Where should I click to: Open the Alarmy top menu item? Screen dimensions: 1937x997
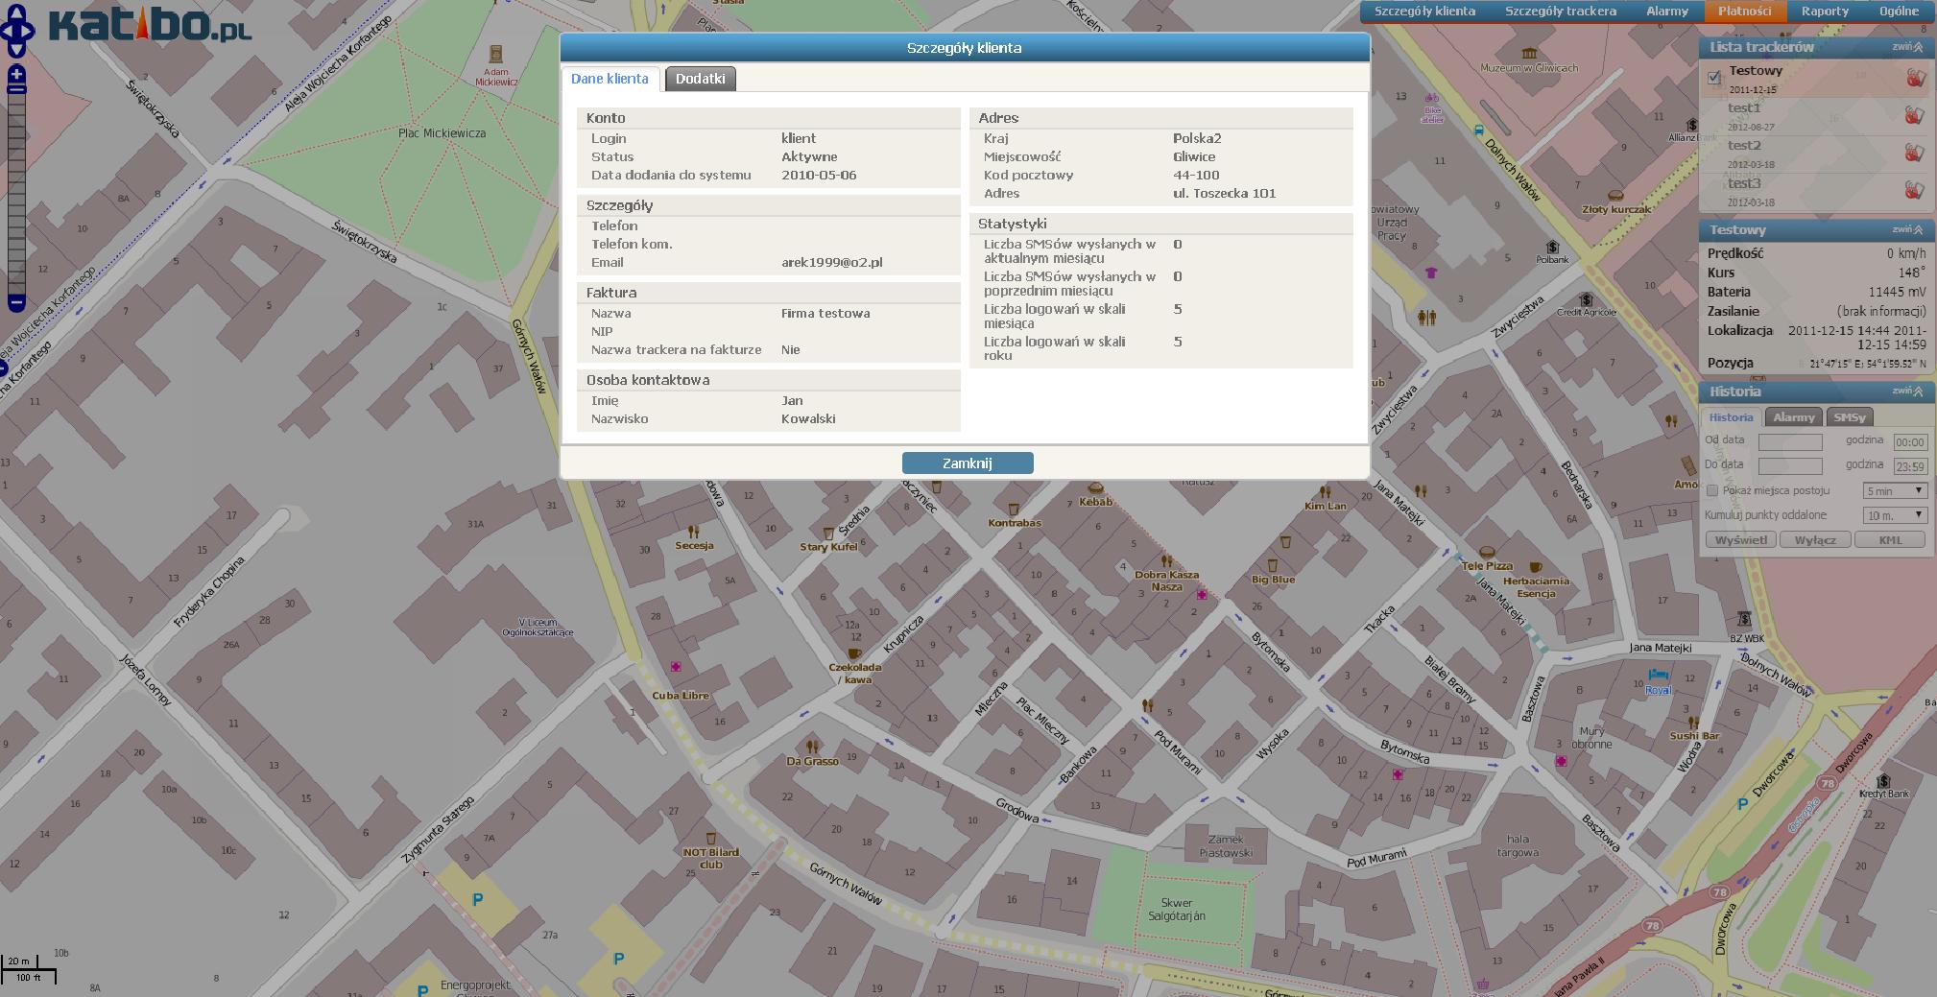(1666, 12)
